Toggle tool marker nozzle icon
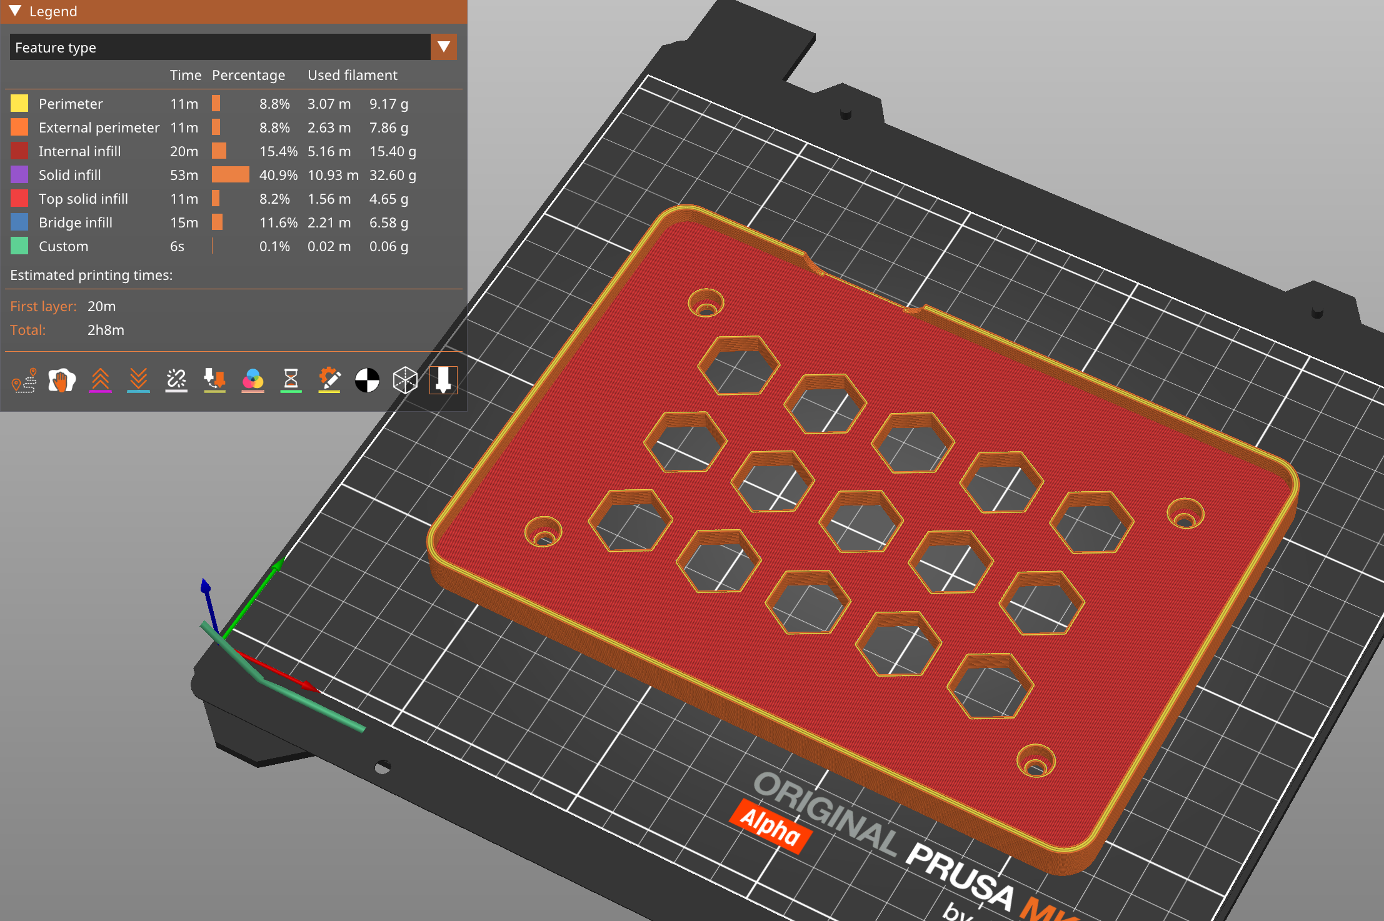 [x=443, y=380]
